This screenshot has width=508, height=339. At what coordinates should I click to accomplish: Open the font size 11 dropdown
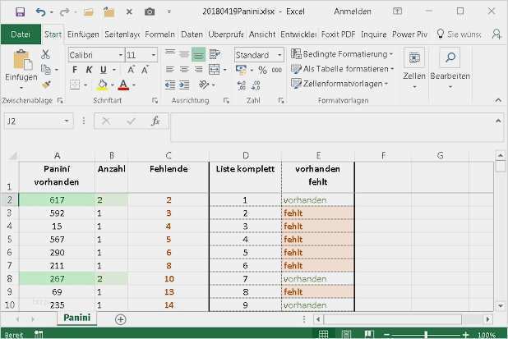(154, 55)
